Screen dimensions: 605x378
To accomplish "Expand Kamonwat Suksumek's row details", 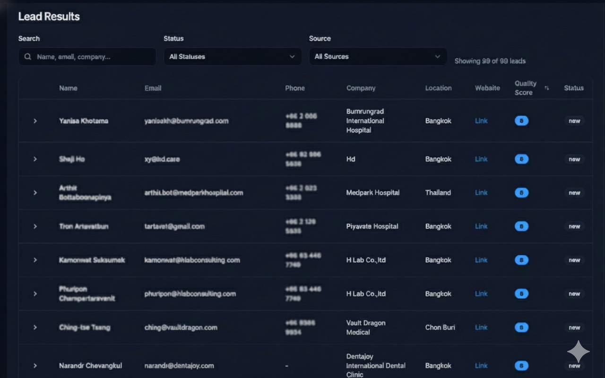I will pyautogui.click(x=35, y=260).
